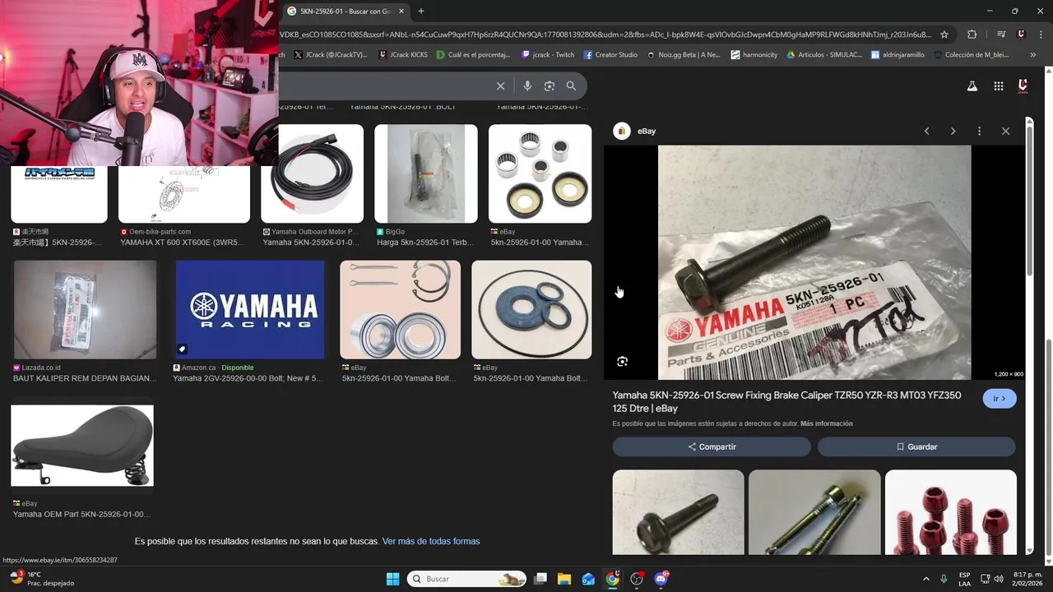This screenshot has height=592, width=1053.
Task: Open Google account avatar on the page
Action: click(x=1023, y=86)
